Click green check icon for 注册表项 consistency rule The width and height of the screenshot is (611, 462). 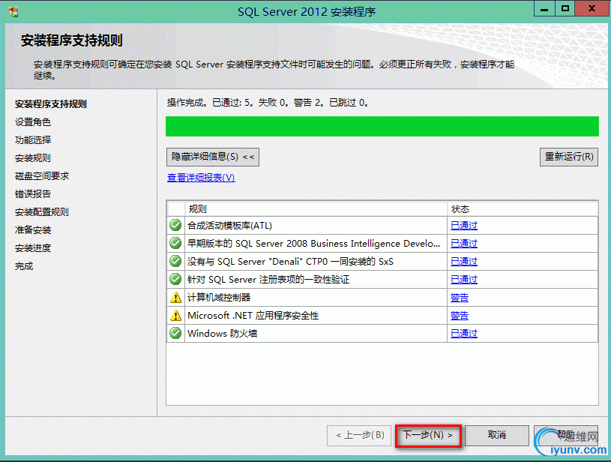pyautogui.click(x=175, y=279)
